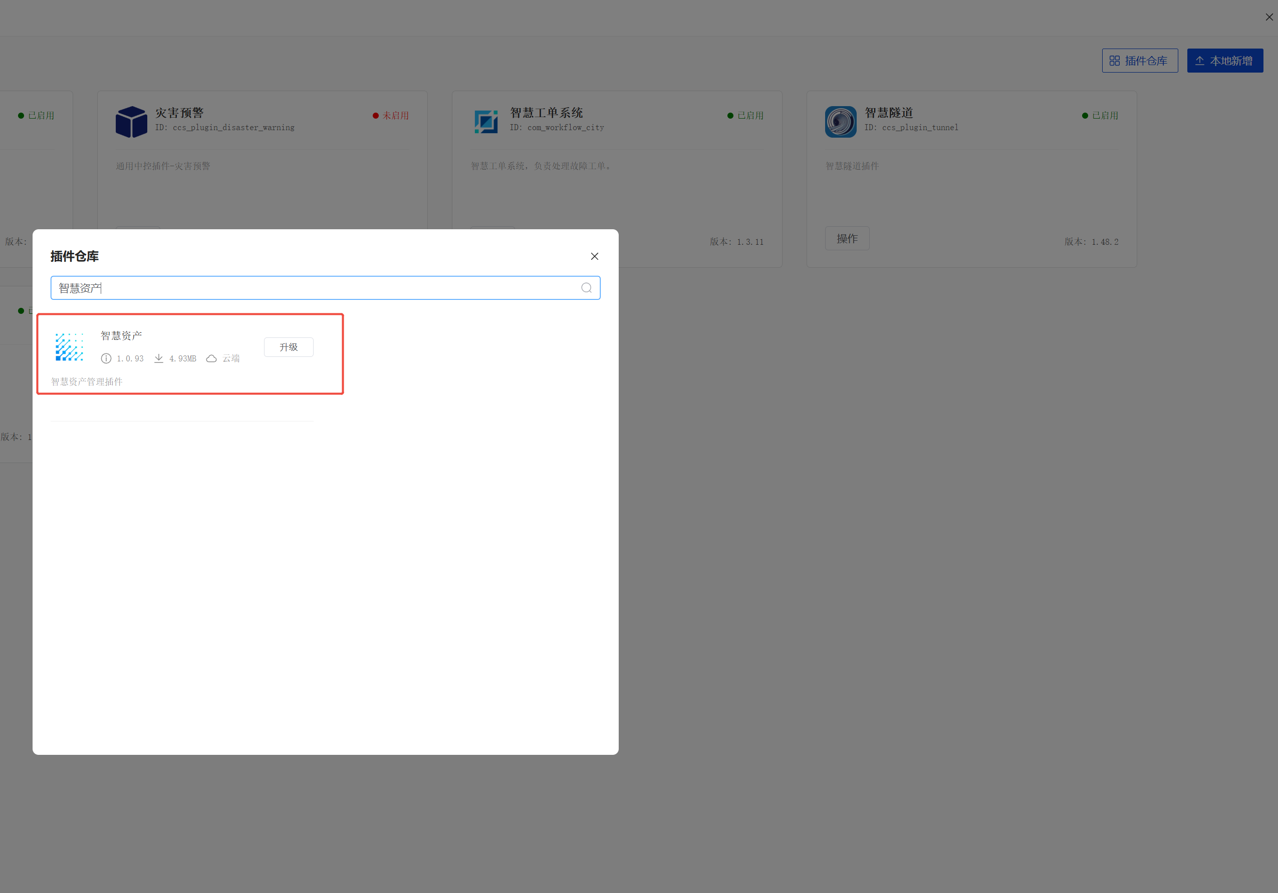Click the 灾害预警 cube plugin icon
The height and width of the screenshot is (893, 1278).
coord(131,122)
